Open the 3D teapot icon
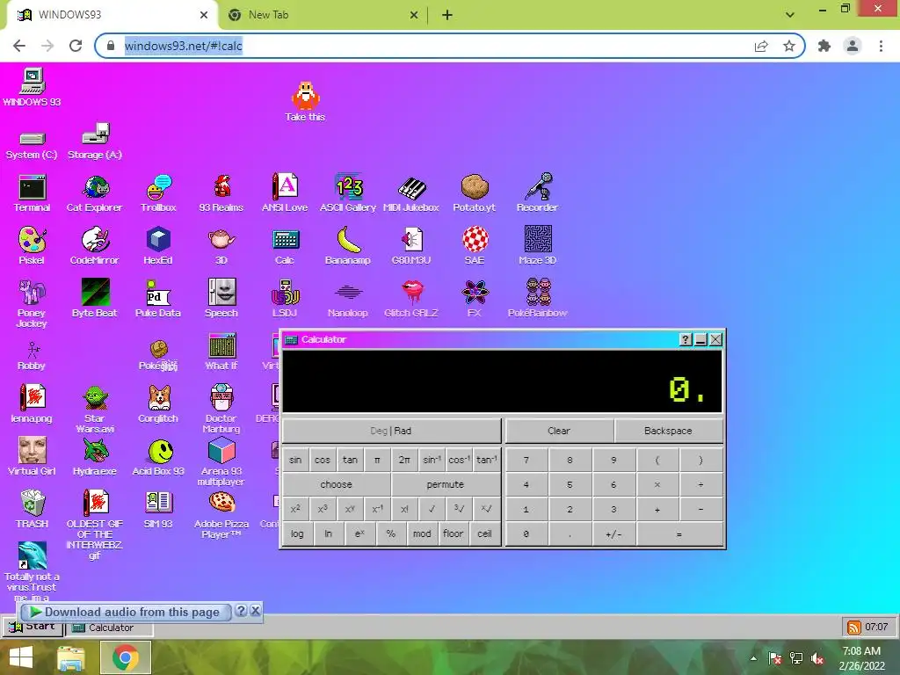This screenshot has width=900, height=675. pos(221,245)
